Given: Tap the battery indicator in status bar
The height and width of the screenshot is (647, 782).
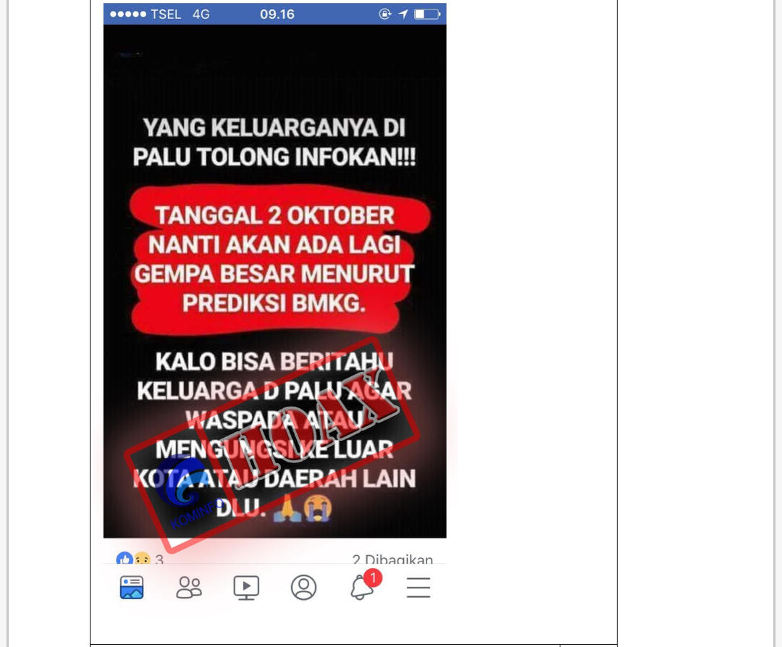Looking at the screenshot, I should [427, 14].
